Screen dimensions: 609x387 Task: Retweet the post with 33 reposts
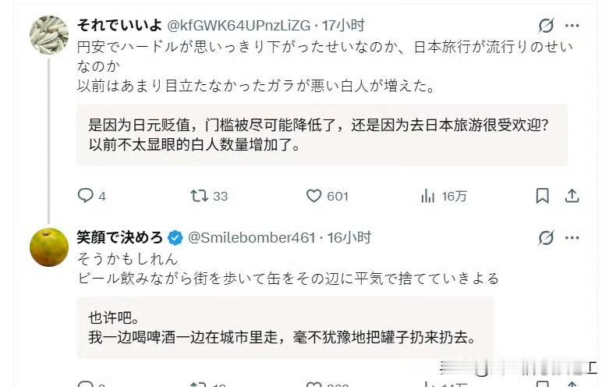tap(209, 195)
